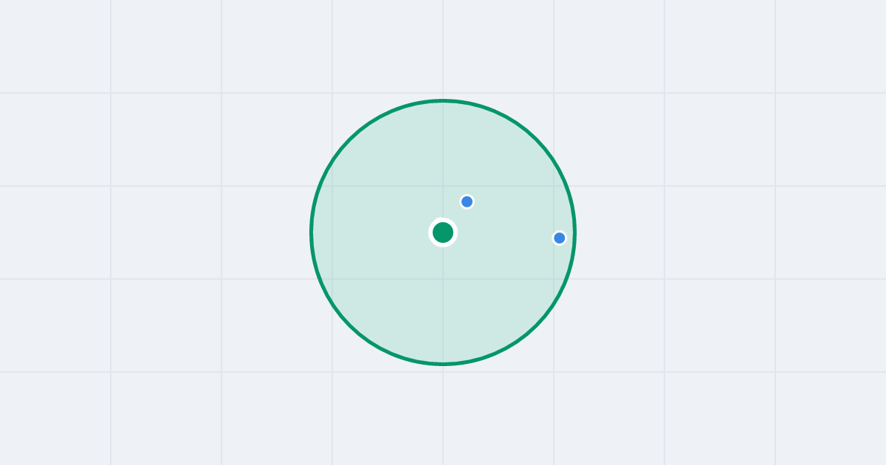Click the green radius ring at its leftmost point

(311, 232)
